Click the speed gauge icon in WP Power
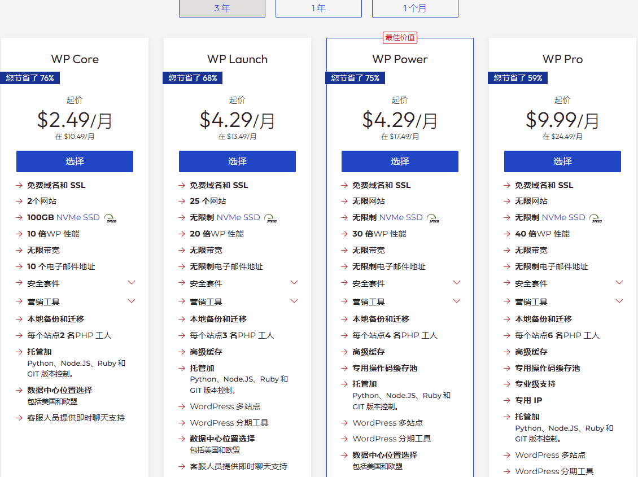The image size is (638, 477). pos(433,218)
